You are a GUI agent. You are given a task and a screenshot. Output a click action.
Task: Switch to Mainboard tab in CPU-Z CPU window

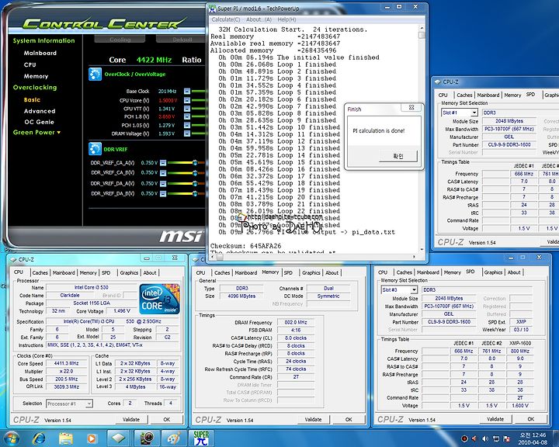tap(64, 272)
